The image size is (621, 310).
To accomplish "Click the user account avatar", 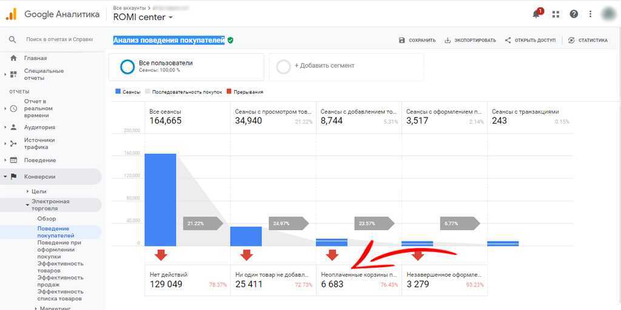I will coord(609,14).
